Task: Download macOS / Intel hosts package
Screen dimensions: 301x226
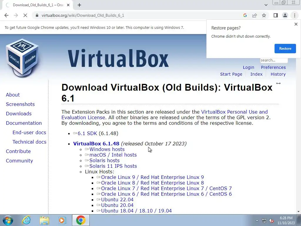Action: (x=113, y=155)
